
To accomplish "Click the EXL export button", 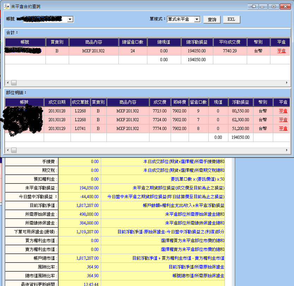I will [x=231, y=19].
